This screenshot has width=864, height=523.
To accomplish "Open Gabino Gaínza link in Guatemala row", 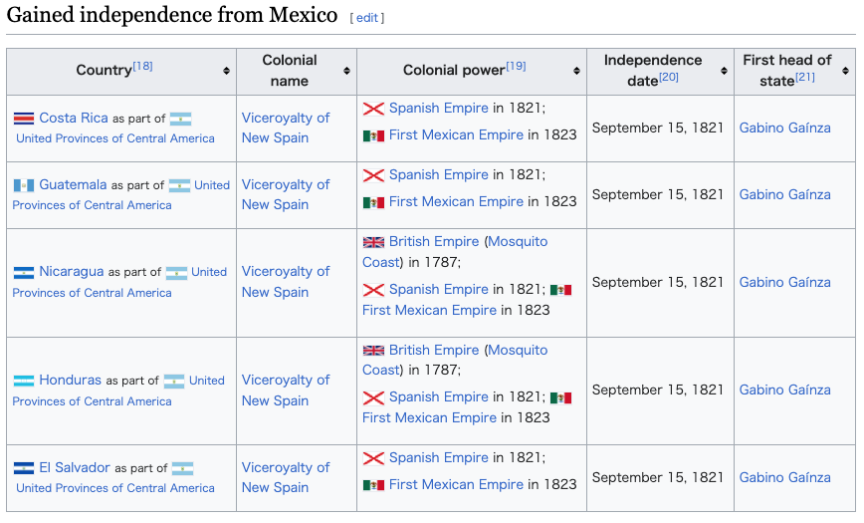I will 784,194.
